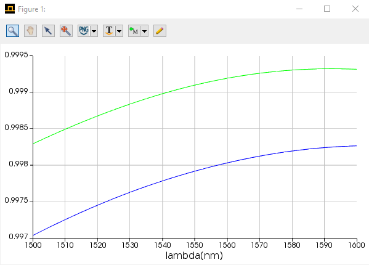Click the data cursor crosshair magnifier tool

click(66, 31)
